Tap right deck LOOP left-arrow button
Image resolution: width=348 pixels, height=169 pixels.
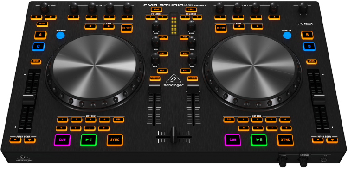tap(239, 27)
